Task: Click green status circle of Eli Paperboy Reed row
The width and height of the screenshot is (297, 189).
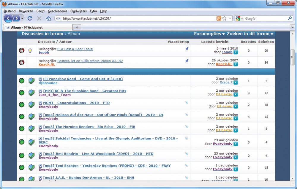Action: pos(22,81)
